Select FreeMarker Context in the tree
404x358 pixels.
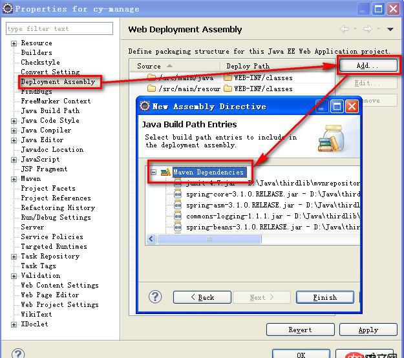point(56,101)
